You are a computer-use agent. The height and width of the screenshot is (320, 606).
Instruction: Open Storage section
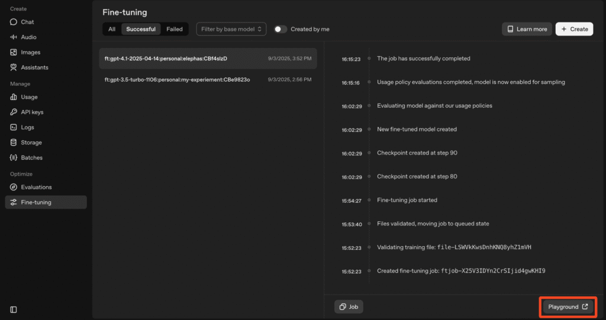click(x=31, y=143)
